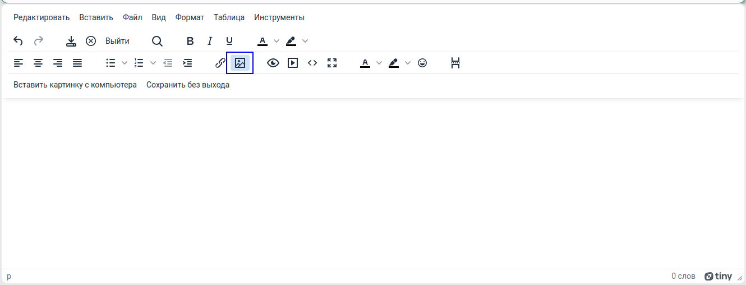Click the Undo arrow icon
Viewport: 746px width, 285px height.
[18, 41]
